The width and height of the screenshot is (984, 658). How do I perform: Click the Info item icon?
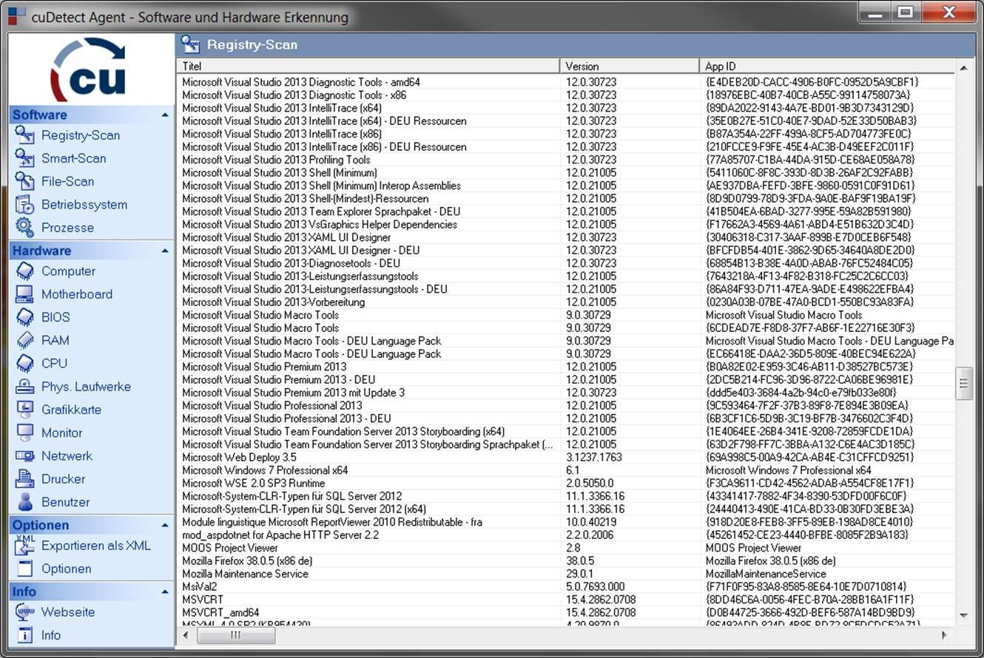25,635
